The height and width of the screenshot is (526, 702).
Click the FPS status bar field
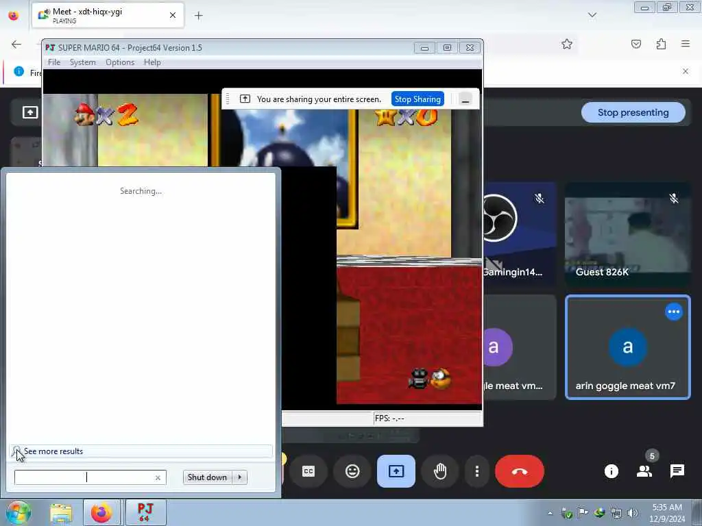point(428,418)
